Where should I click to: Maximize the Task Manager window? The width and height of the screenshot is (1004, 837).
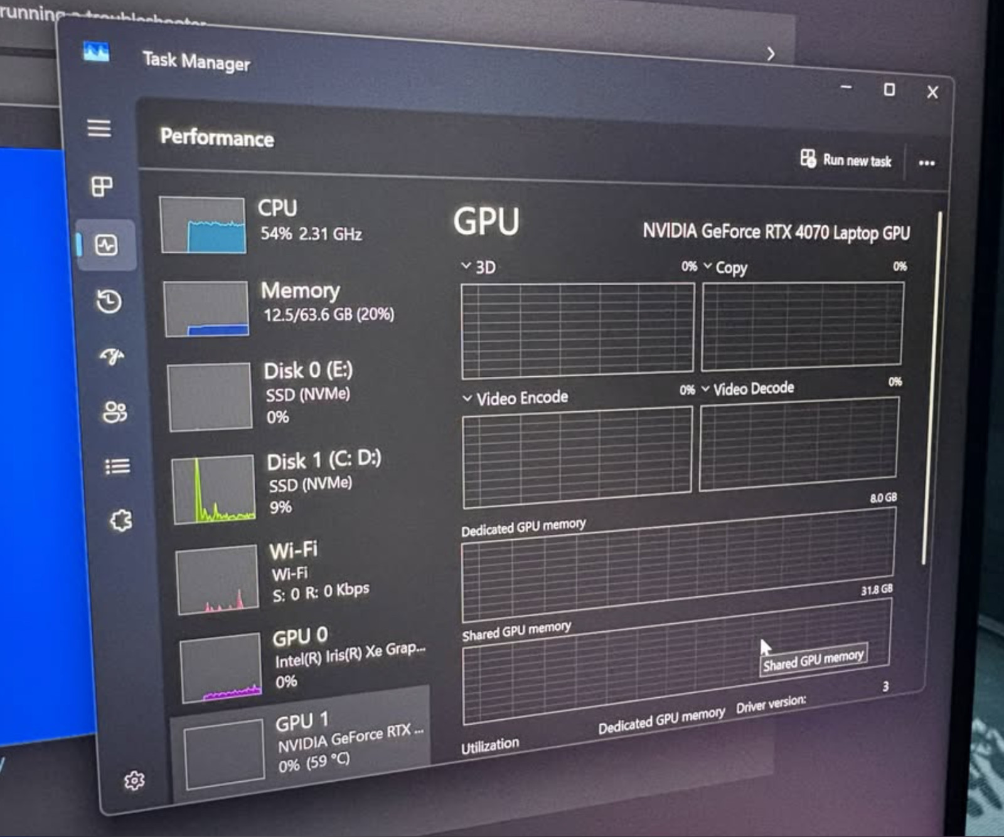tap(889, 90)
